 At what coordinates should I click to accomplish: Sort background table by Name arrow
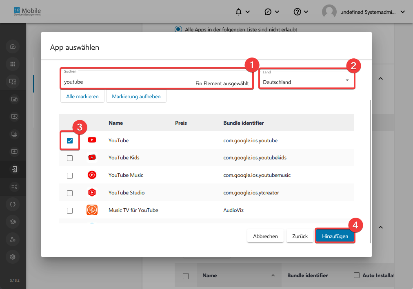[273, 275]
